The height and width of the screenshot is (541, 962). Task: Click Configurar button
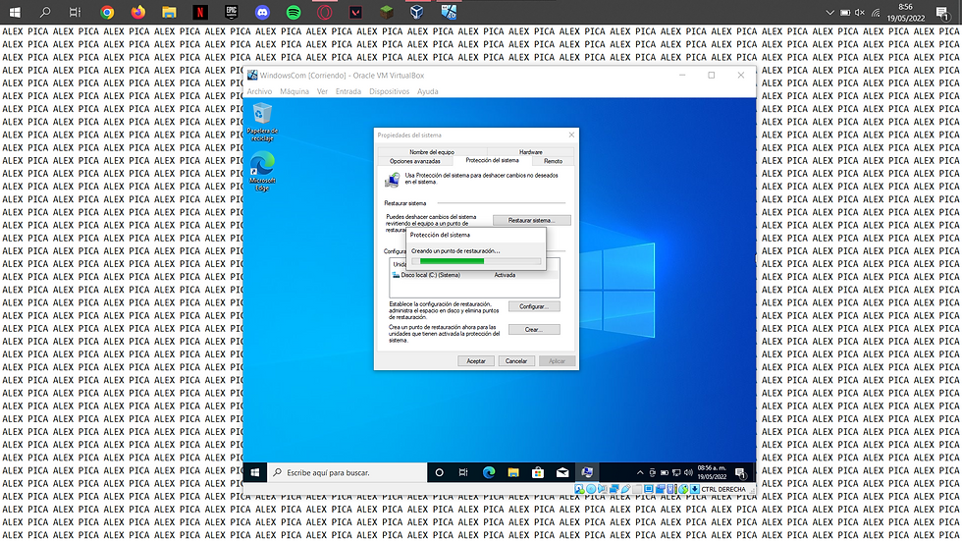pyautogui.click(x=534, y=306)
